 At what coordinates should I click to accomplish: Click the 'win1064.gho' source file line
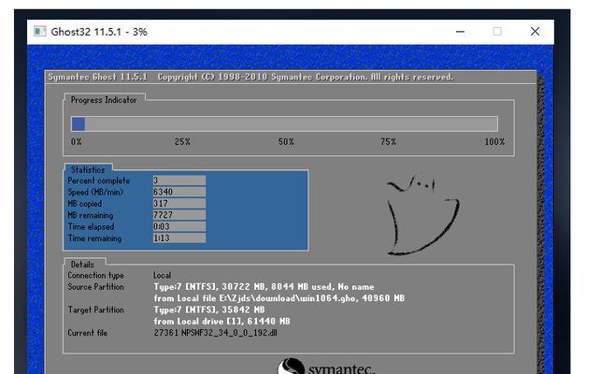click(x=279, y=298)
